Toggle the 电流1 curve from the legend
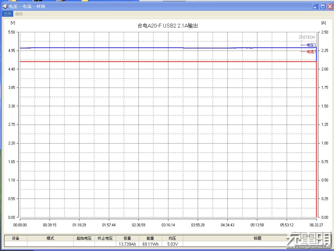This screenshot has width=334, height=251. click(x=310, y=52)
